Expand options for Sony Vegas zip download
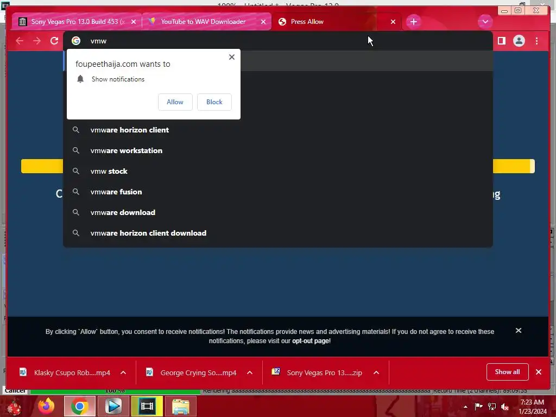556x417 pixels. pyautogui.click(x=376, y=372)
